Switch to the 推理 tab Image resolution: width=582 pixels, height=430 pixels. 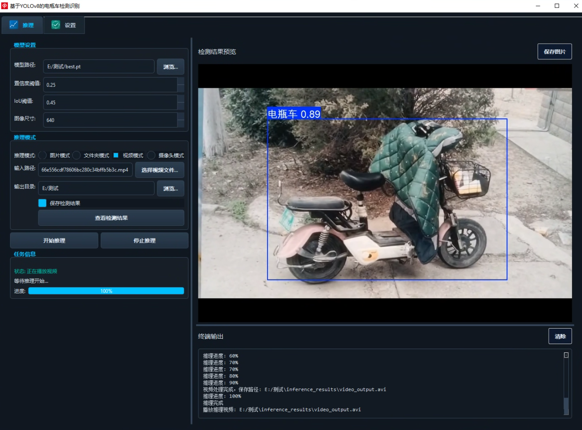coord(22,25)
